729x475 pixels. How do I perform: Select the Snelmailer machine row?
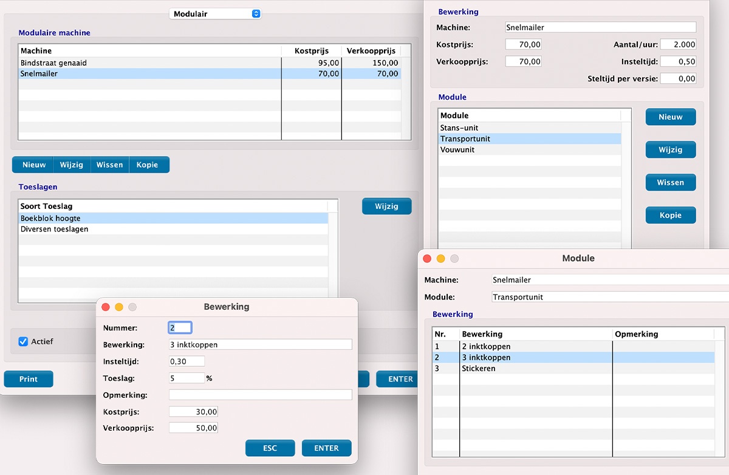point(210,73)
